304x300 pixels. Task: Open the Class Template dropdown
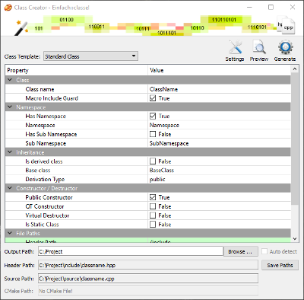90,56
